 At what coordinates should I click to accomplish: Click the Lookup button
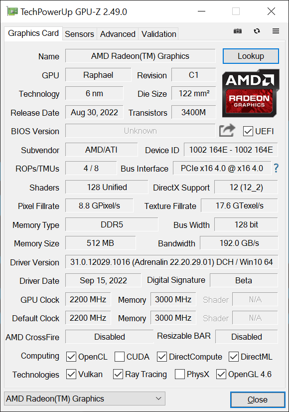pyautogui.click(x=251, y=56)
